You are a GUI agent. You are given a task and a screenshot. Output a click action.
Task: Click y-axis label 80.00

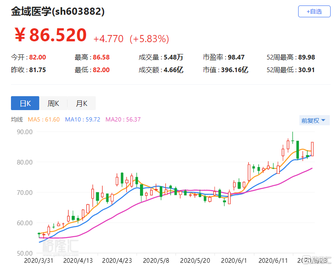coord(25,162)
